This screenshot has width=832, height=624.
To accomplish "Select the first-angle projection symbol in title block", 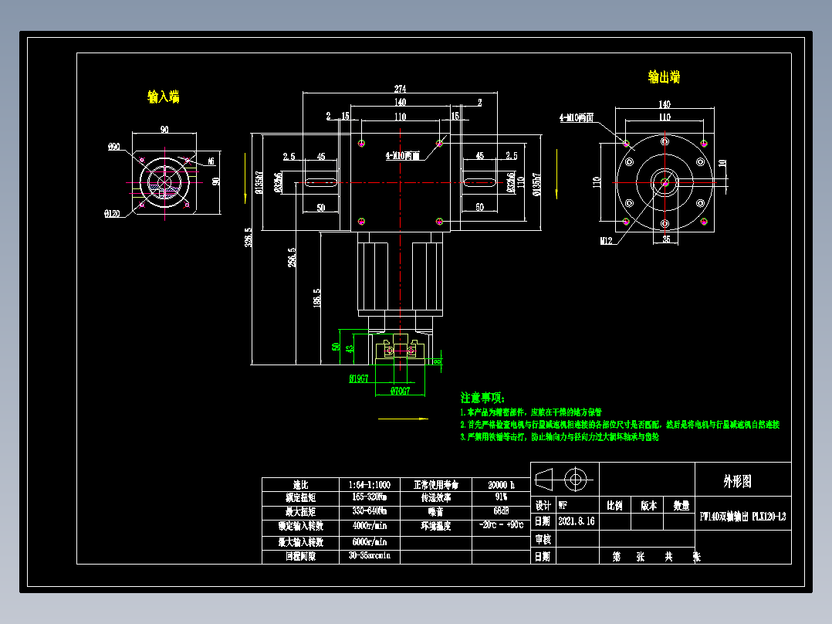I will [x=545, y=479].
